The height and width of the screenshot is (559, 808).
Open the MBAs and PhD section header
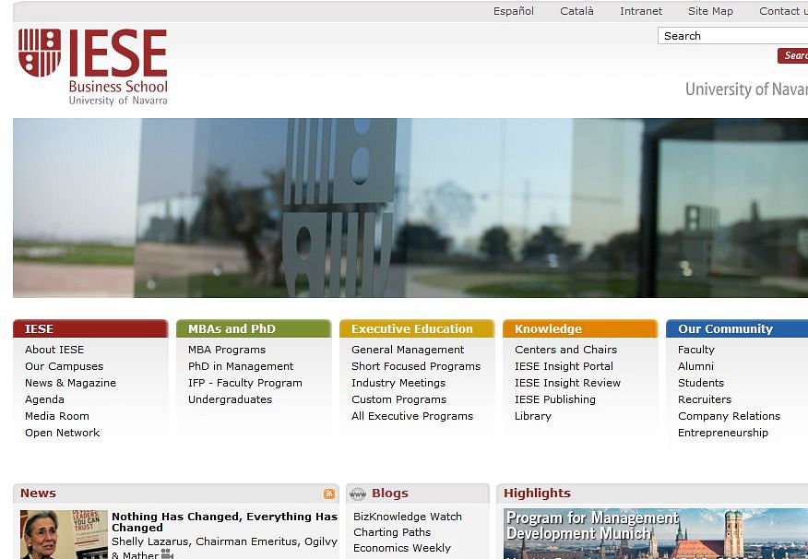pyautogui.click(x=254, y=328)
